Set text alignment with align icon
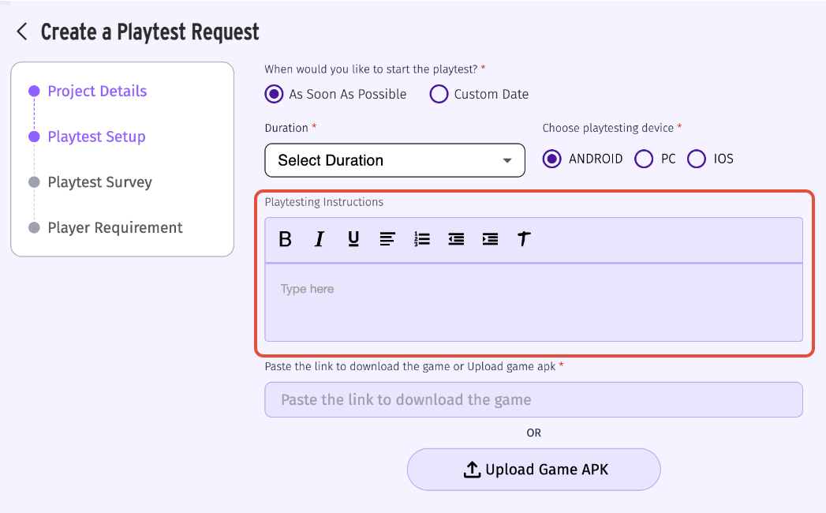826x513 pixels. pyautogui.click(x=387, y=239)
